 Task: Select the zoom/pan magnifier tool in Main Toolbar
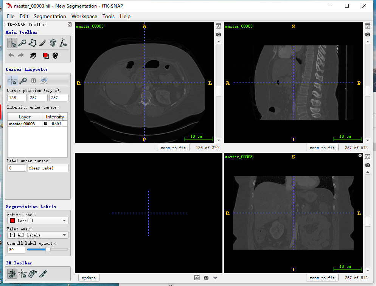(x=22, y=43)
